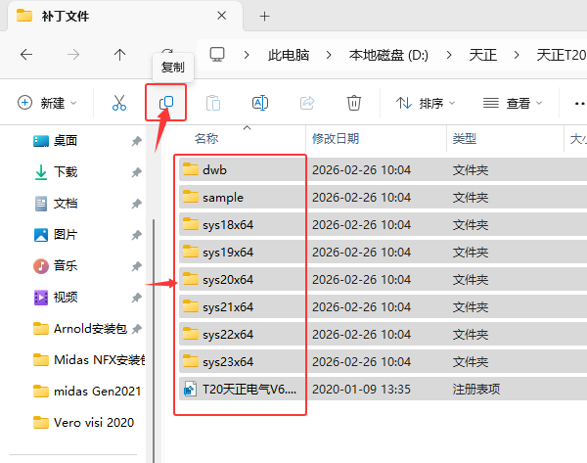587x463 pixels.
Task: Click the pin icon next to 视频
Action: coord(136,298)
